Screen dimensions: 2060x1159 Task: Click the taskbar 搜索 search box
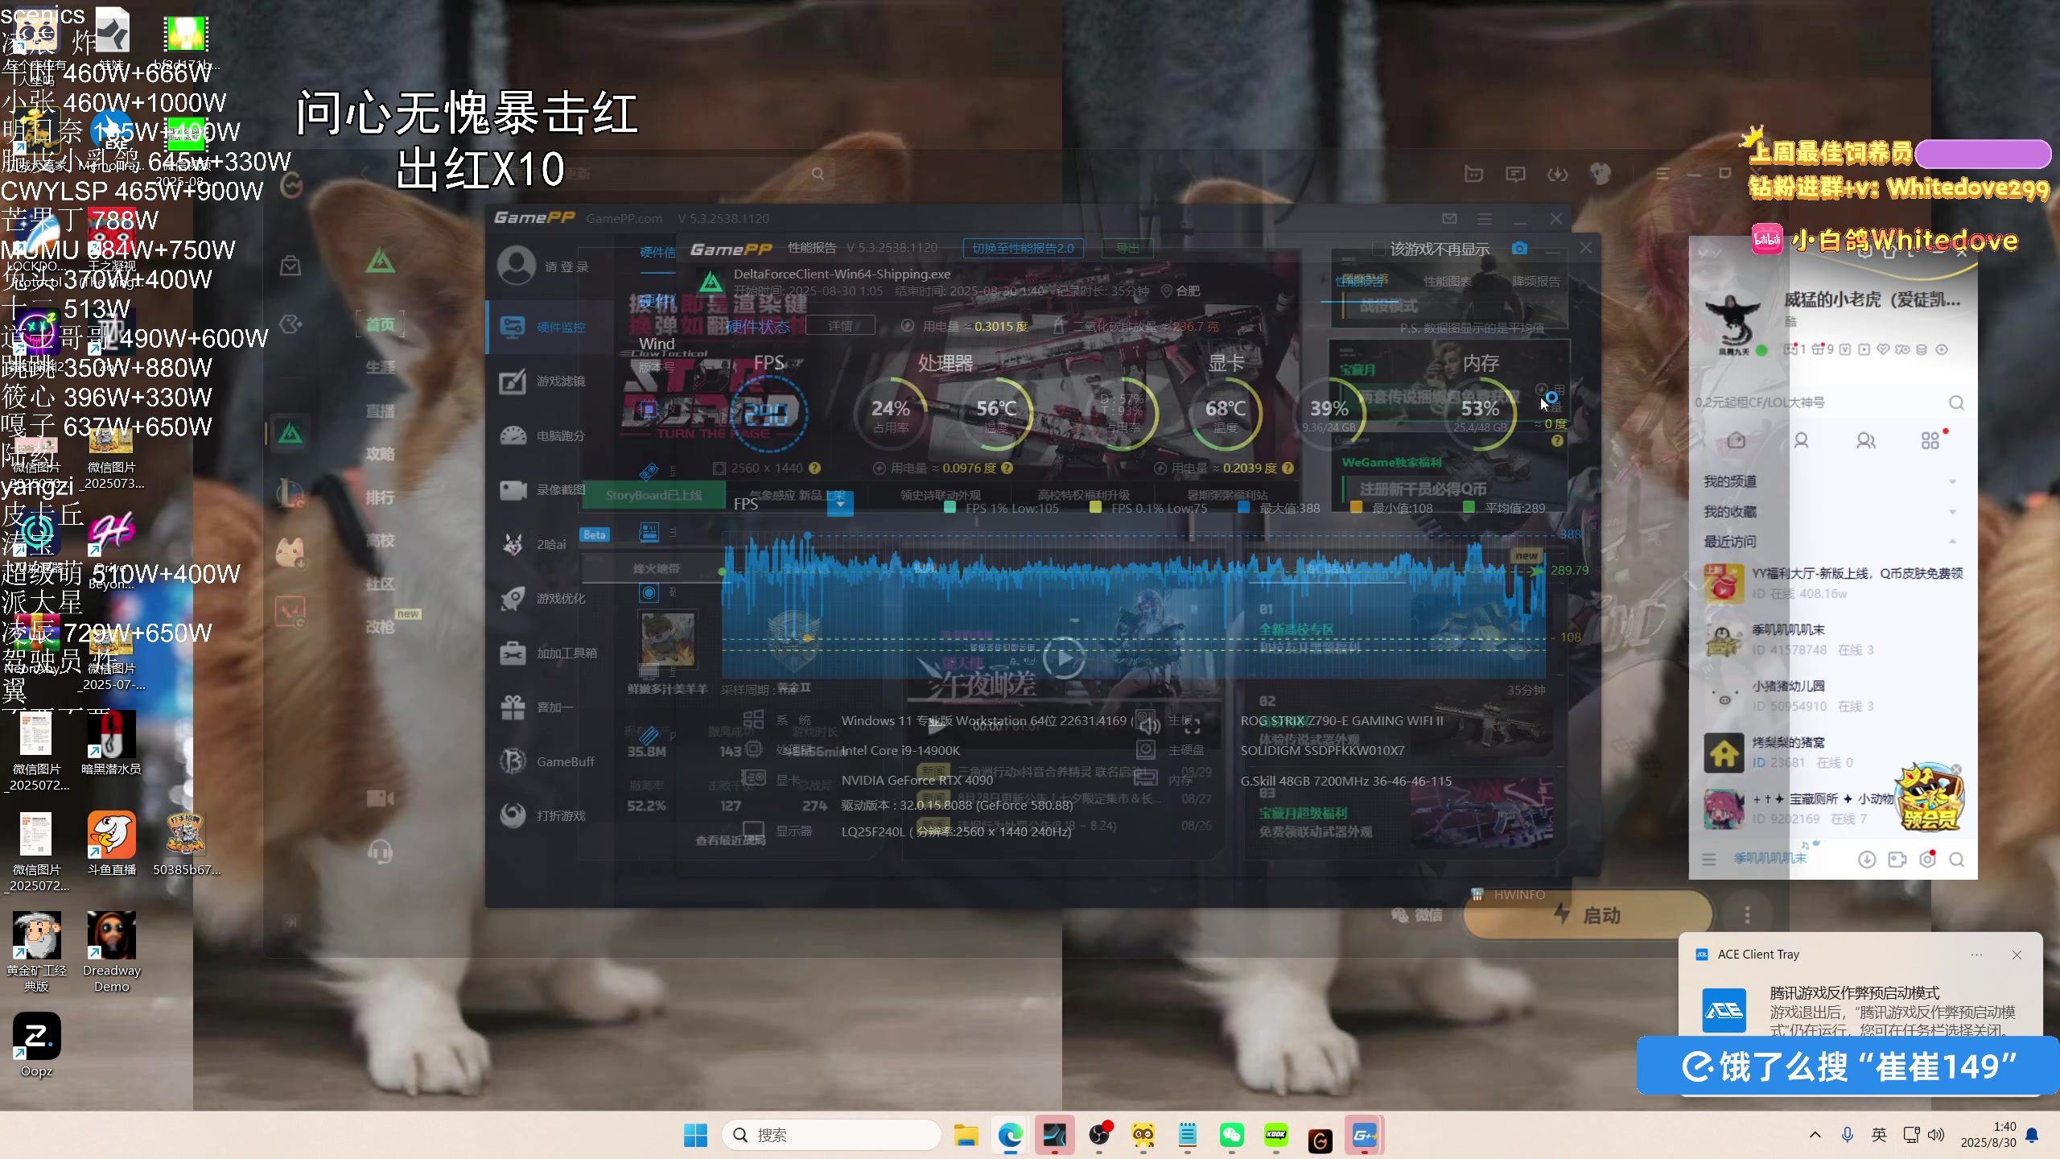click(831, 1135)
